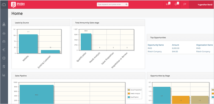The height and width of the screenshot is (104, 214).
Task: Open the line chart reports icon
Action: [4, 75]
